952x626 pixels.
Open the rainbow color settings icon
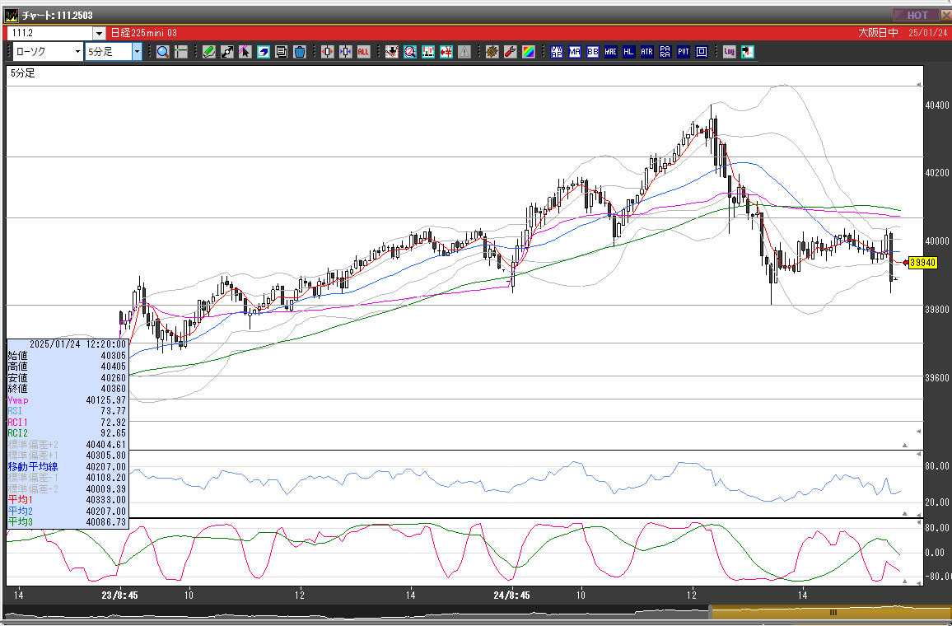pos(528,52)
